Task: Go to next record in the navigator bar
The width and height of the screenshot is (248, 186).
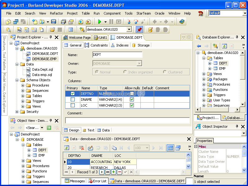Action: click(102, 172)
